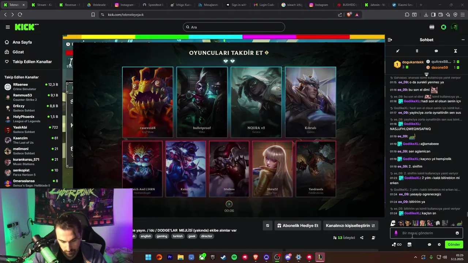Click the trash clear-chat icon

click(417, 51)
